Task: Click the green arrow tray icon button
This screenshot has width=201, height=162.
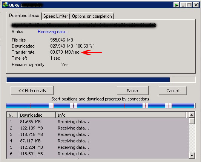Action: (x=176, y=5)
